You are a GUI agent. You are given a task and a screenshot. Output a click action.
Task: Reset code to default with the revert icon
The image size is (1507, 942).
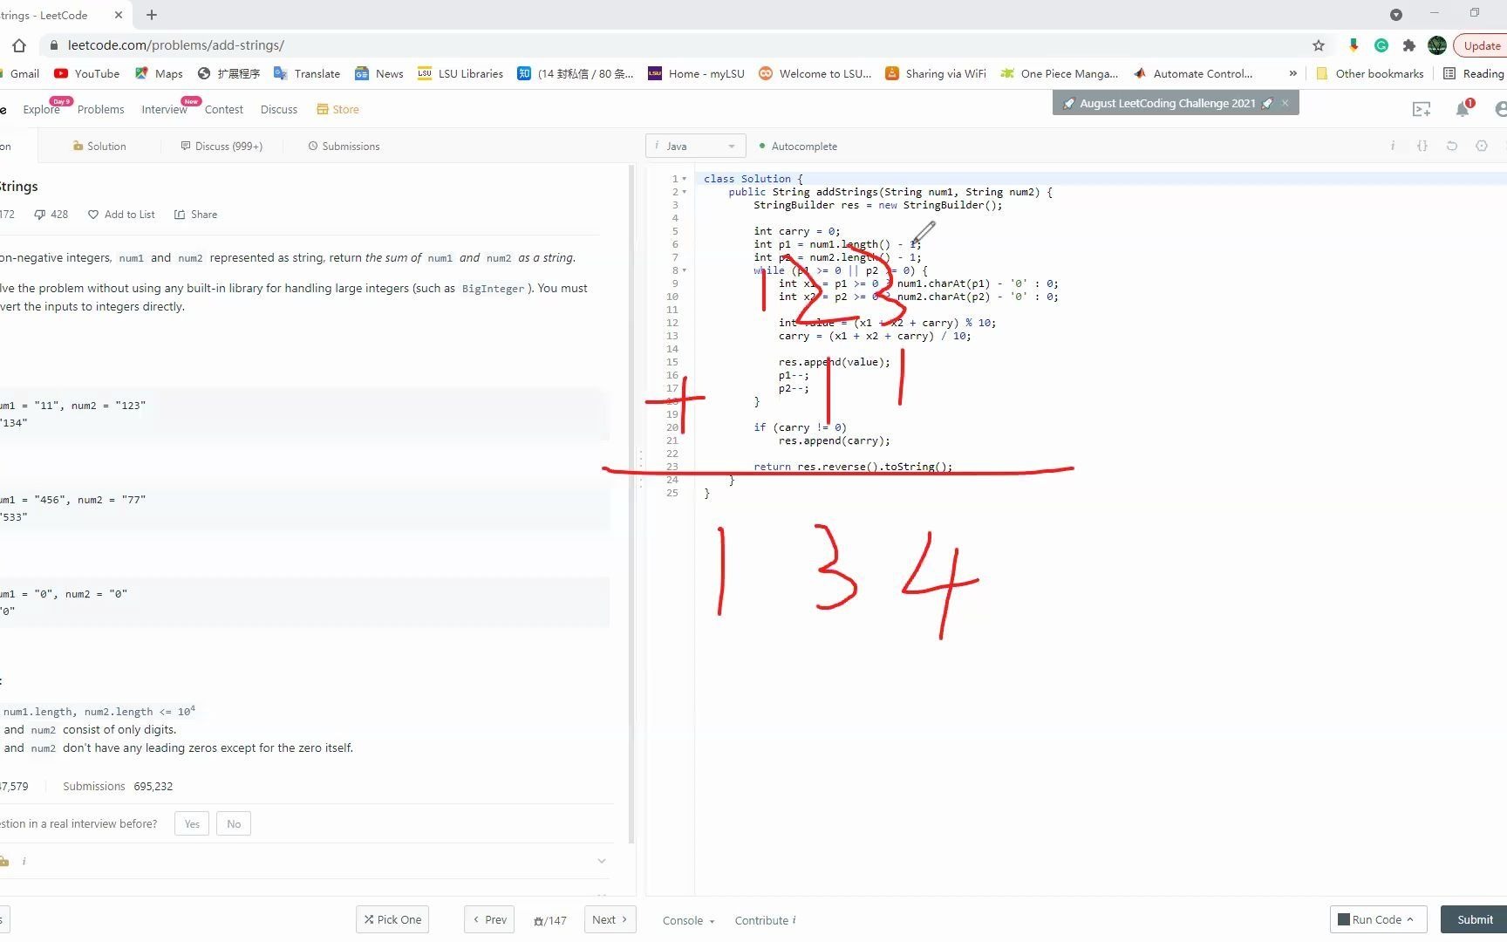pyautogui.click(x=1451, y=146)
